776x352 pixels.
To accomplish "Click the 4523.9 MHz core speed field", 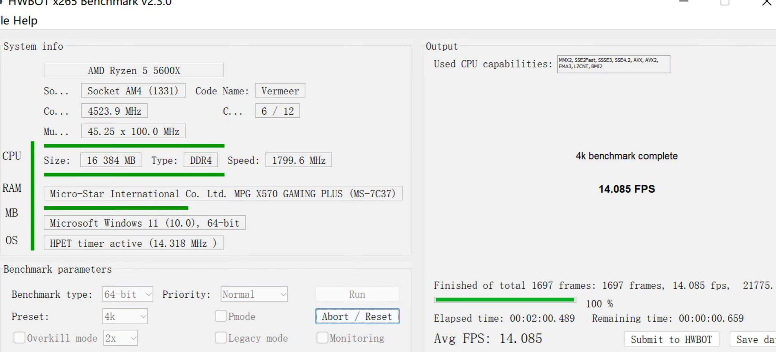I will [114, 111].
